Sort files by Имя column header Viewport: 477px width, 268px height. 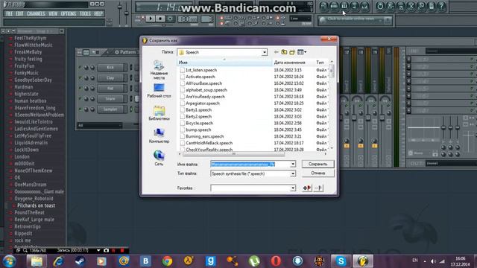(224, 63)
